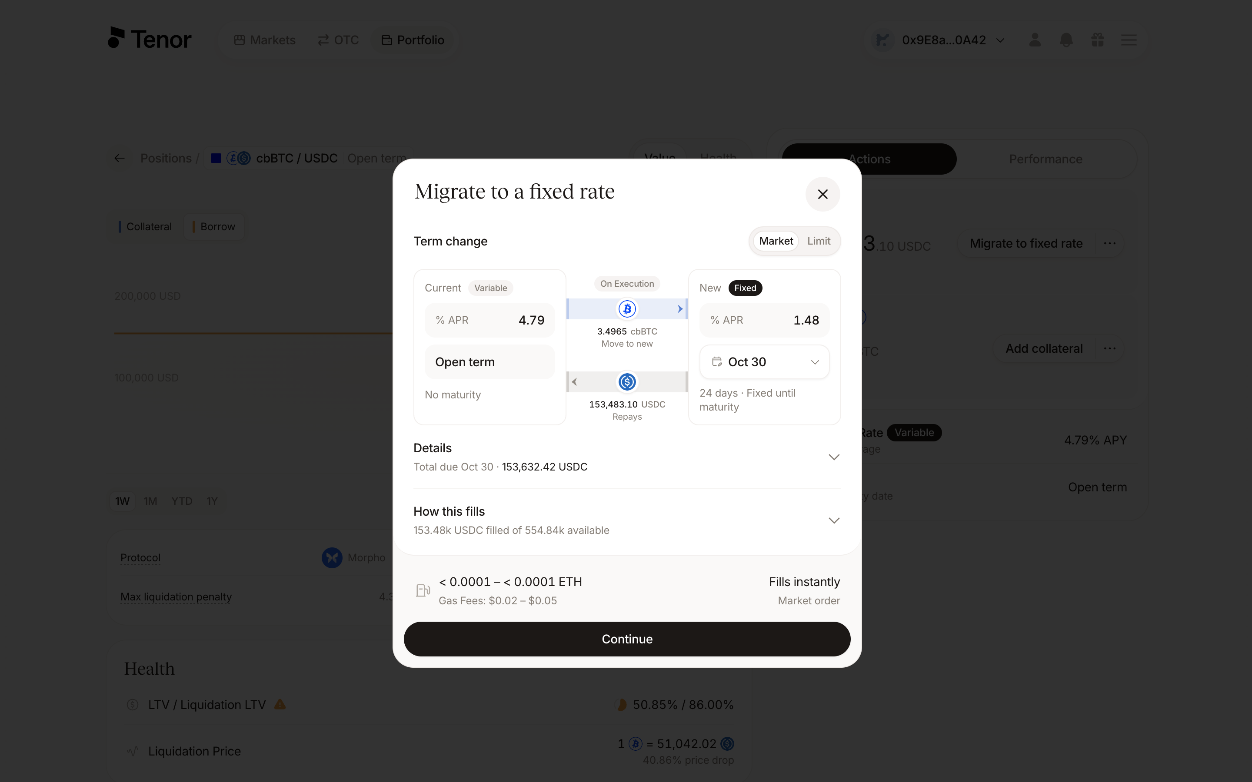Image resolution: width=1252 pixels, height=782 pixels.
Task: Switch to Limit order mode
Action: click(819, 241)
